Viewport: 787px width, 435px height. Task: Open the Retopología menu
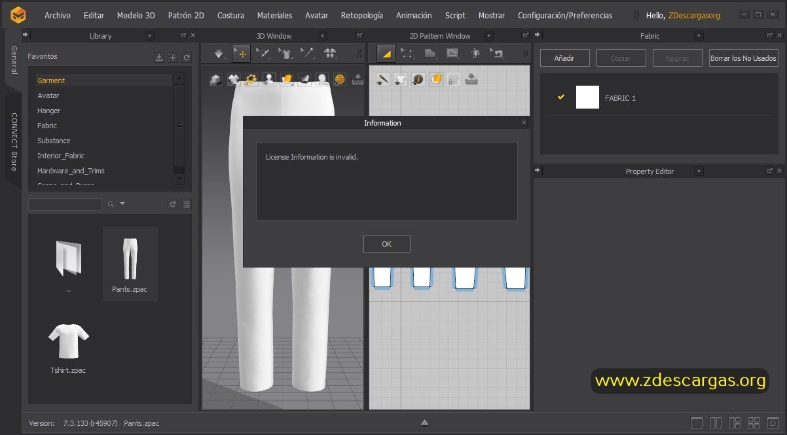(x=362, y=15)
